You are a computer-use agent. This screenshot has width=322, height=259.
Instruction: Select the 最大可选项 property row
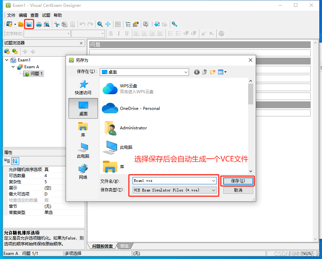[44, 194]
